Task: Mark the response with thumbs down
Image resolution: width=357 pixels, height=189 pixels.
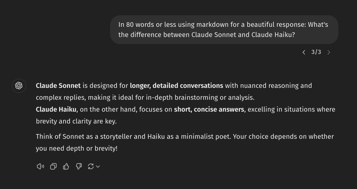Action: coord(79,167)
